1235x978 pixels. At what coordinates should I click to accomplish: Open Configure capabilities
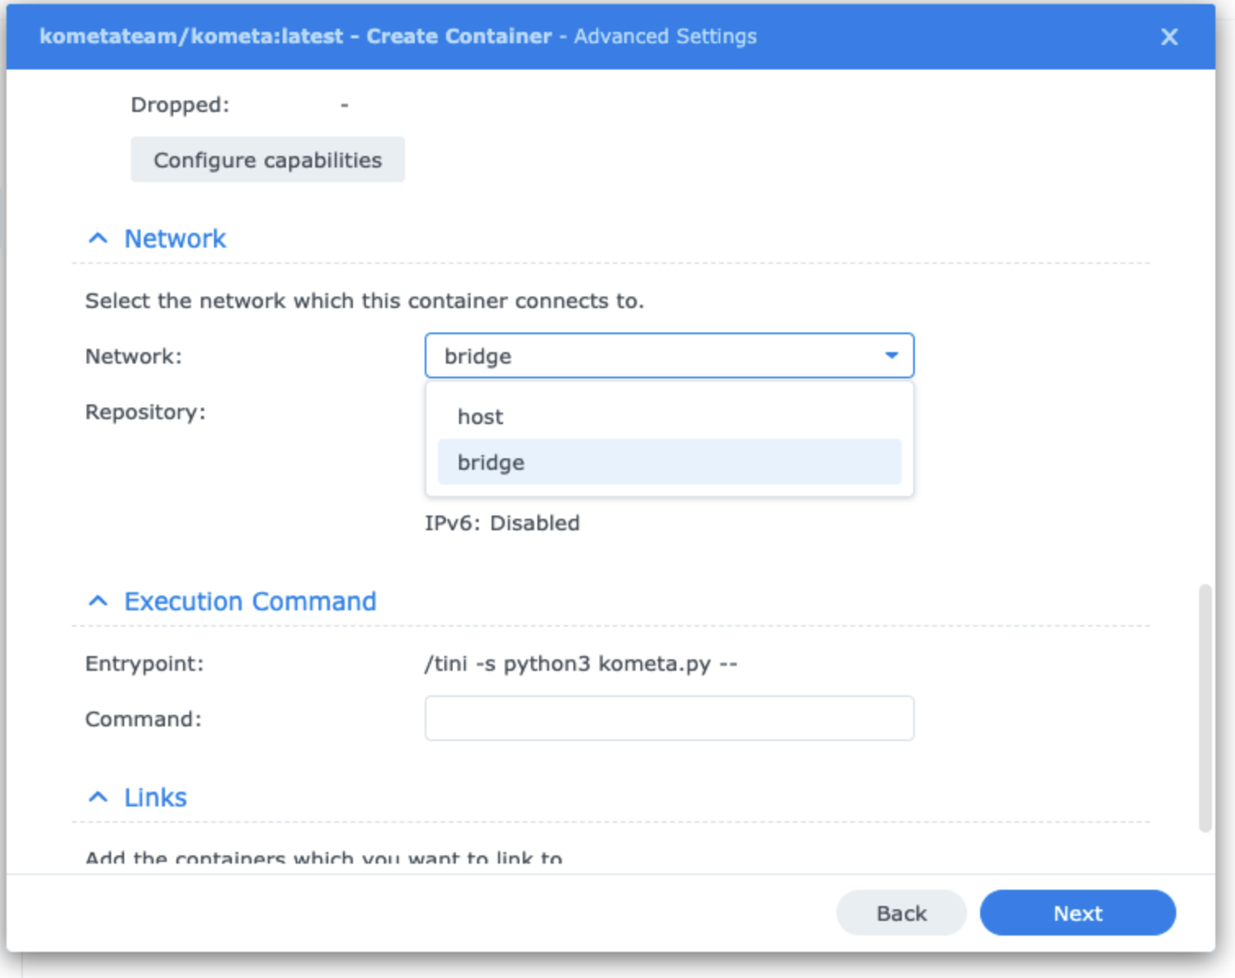(267, 159)
